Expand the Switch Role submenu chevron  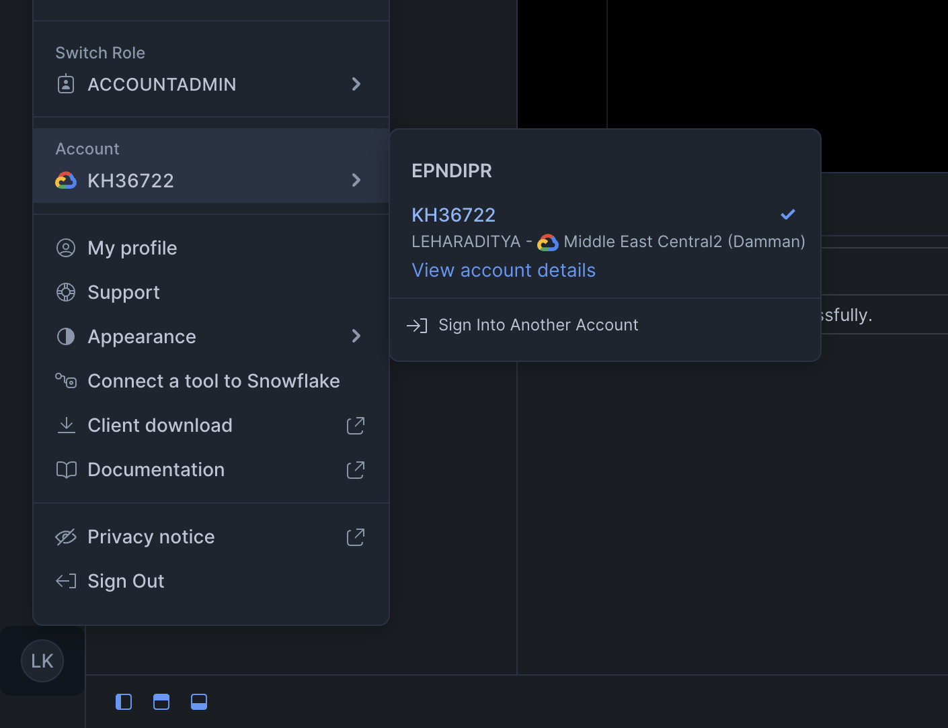[356, 84]
